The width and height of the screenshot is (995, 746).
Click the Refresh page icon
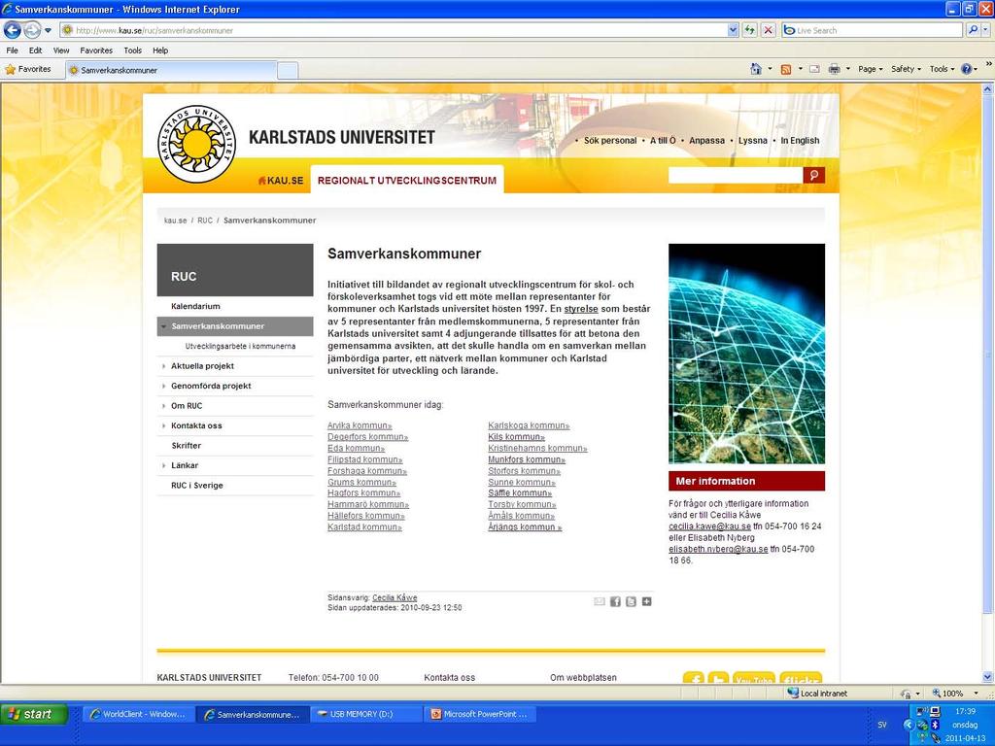[x=750, y=30]
